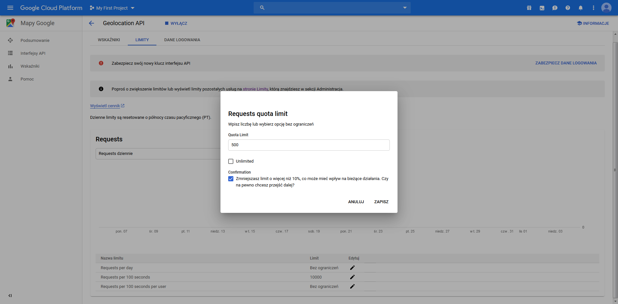Image resolution: width=618 pixels, height=304 pixels.
Task: Open the help question mark icon
Action: pos(568,8)
